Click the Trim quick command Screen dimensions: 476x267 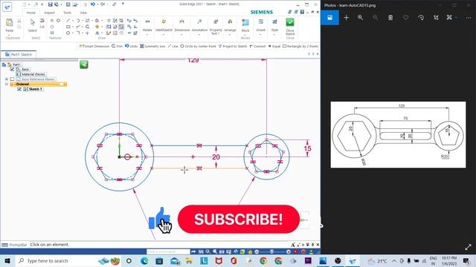pos(117,46)
